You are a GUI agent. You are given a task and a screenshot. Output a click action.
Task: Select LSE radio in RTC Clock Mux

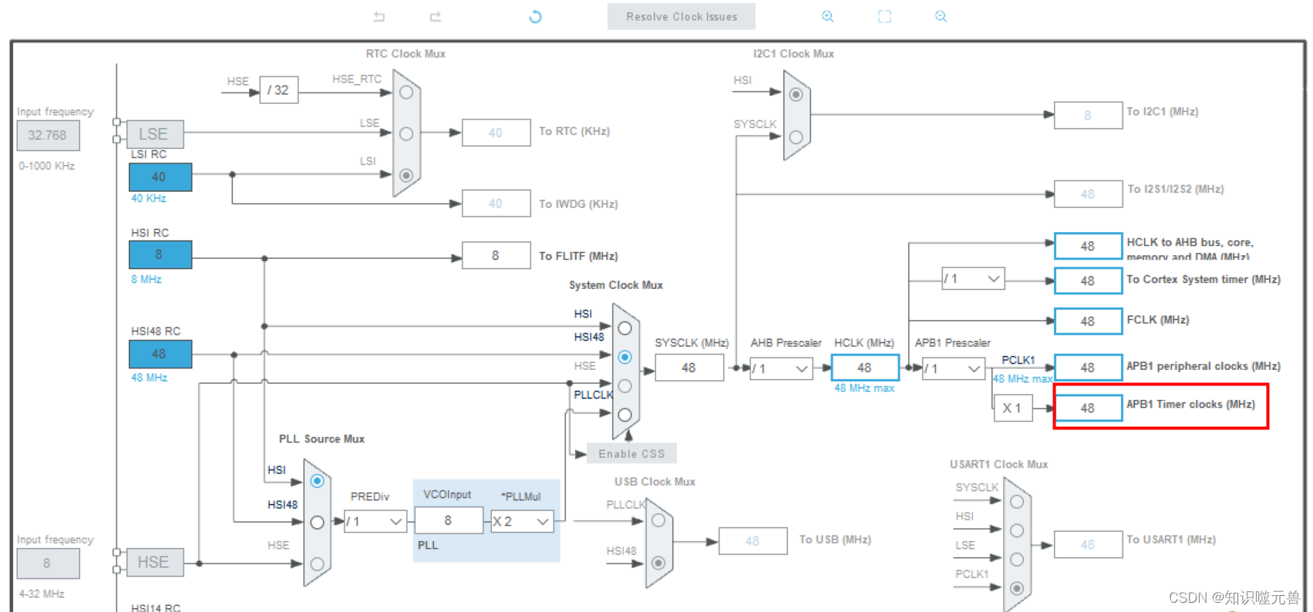click(406, 134)
